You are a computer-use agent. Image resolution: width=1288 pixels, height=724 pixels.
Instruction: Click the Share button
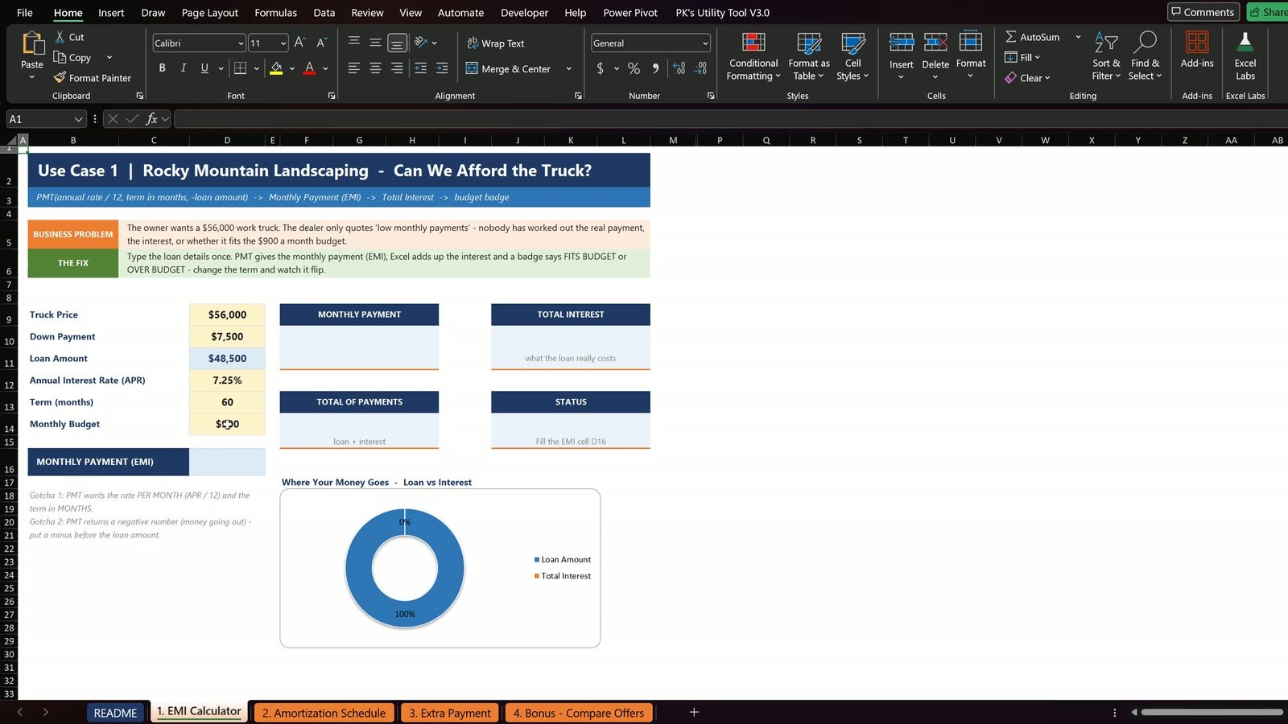(x=1268, y=12)
